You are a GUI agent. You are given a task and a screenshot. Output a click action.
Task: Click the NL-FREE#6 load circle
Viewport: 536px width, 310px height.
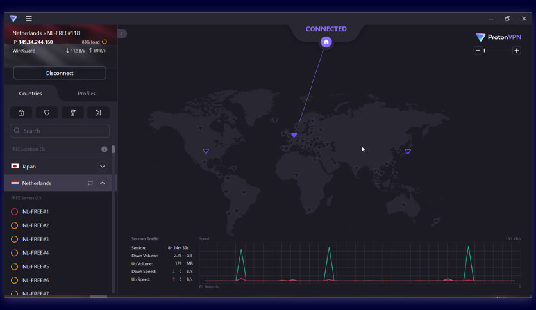pos(14,281)
